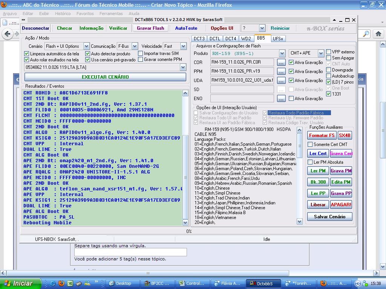The image size is (386, 289).
Task: Click Checar in the toolbar
Action: coord(64,28)
